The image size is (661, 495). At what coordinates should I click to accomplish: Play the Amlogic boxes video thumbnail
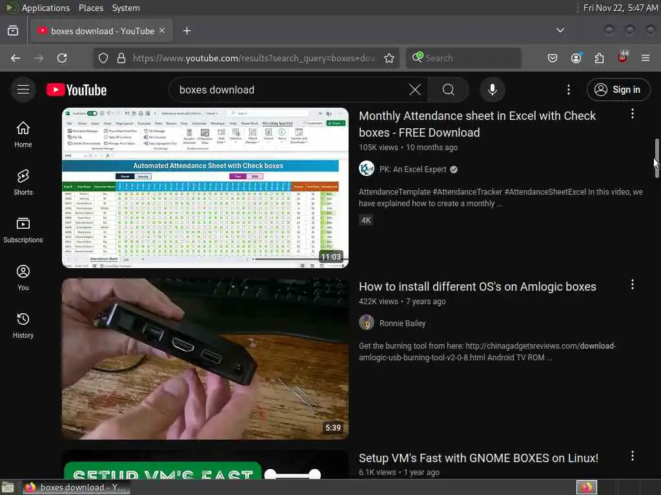pyautogui.click(x=205, y=358)
